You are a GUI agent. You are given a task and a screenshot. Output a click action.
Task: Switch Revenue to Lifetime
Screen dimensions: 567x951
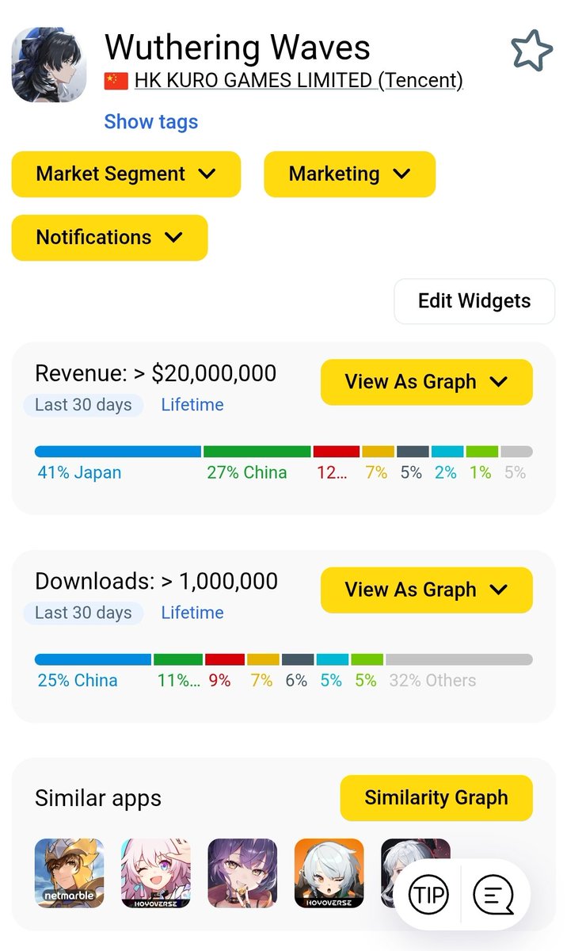point(192,405)
